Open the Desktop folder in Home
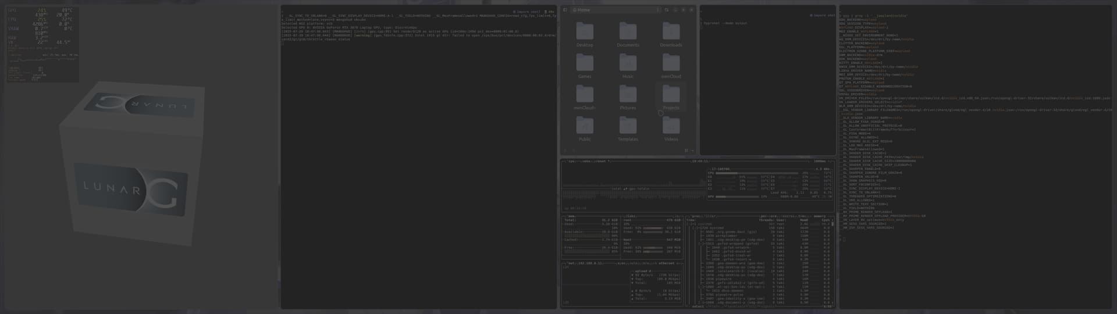Image resolution: width=1117 pixels, height=314 pixels. 585,34
